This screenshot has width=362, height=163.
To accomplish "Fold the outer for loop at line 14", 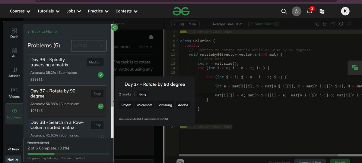I will point(178,68).
